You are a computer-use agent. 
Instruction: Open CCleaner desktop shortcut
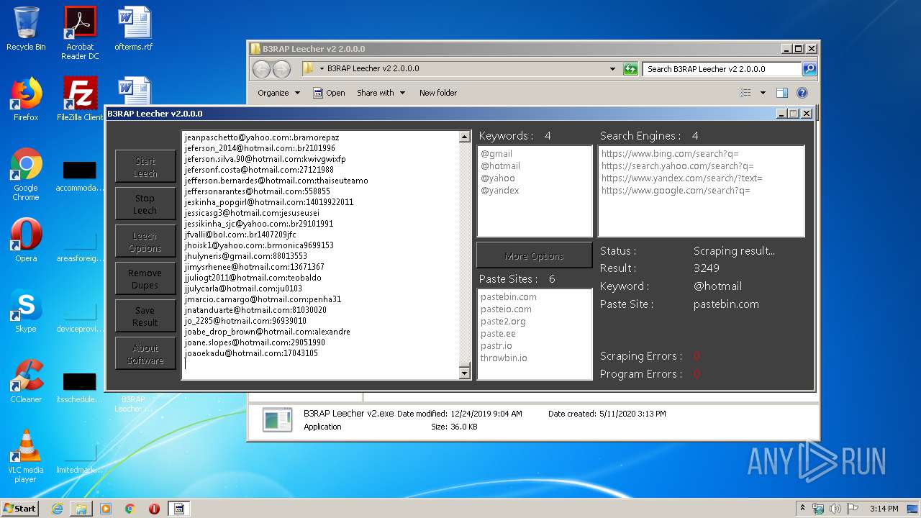(x=26, y=381)
